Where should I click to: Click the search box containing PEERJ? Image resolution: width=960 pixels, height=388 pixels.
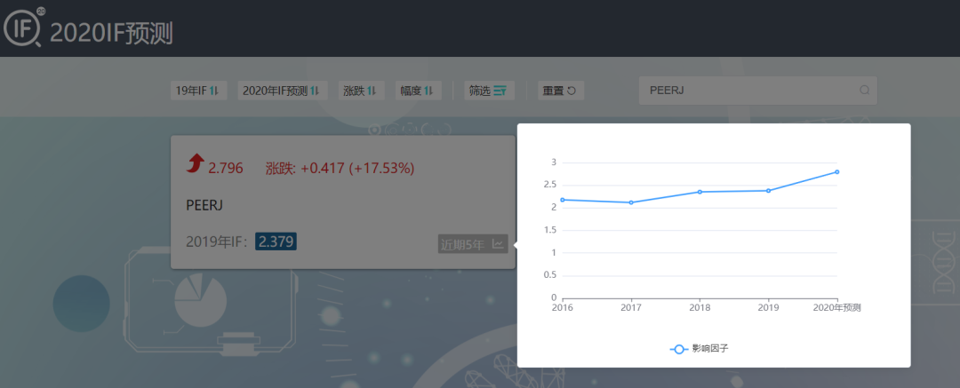click(x=758, y=91)
